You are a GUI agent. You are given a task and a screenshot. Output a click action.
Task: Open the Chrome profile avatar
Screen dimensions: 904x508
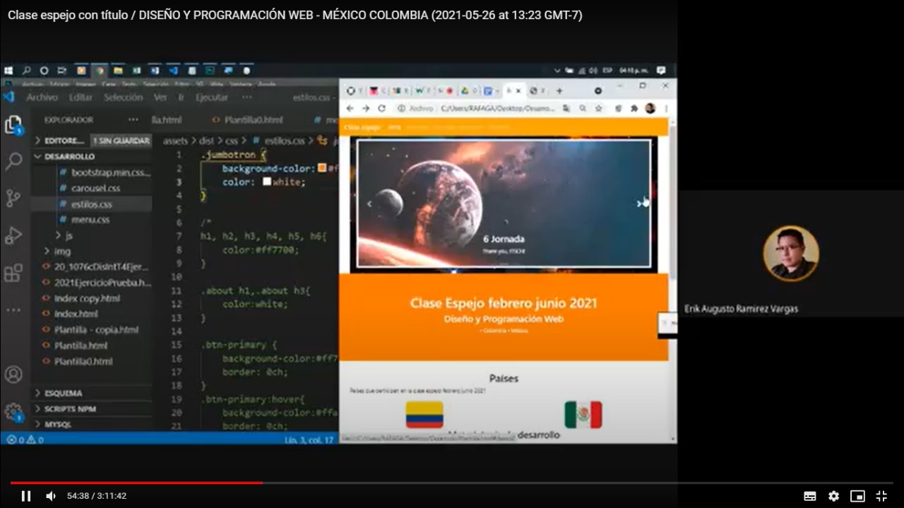pos(650,108)
